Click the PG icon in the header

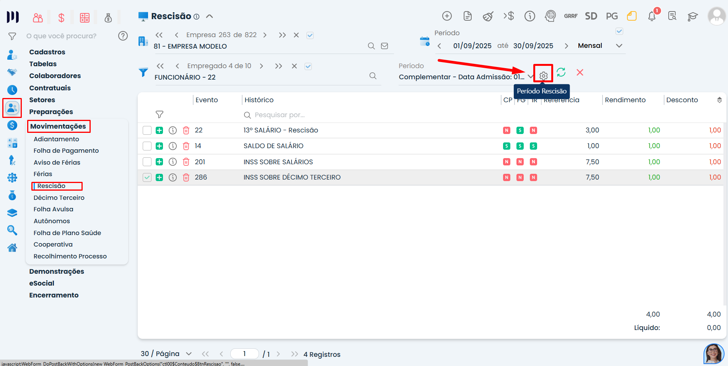coord(611,16)
